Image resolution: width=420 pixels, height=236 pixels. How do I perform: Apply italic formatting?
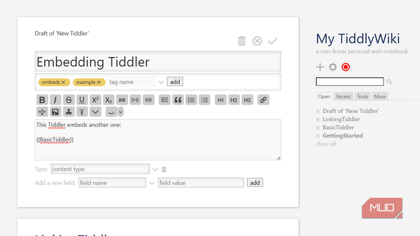tap(55, 100)
